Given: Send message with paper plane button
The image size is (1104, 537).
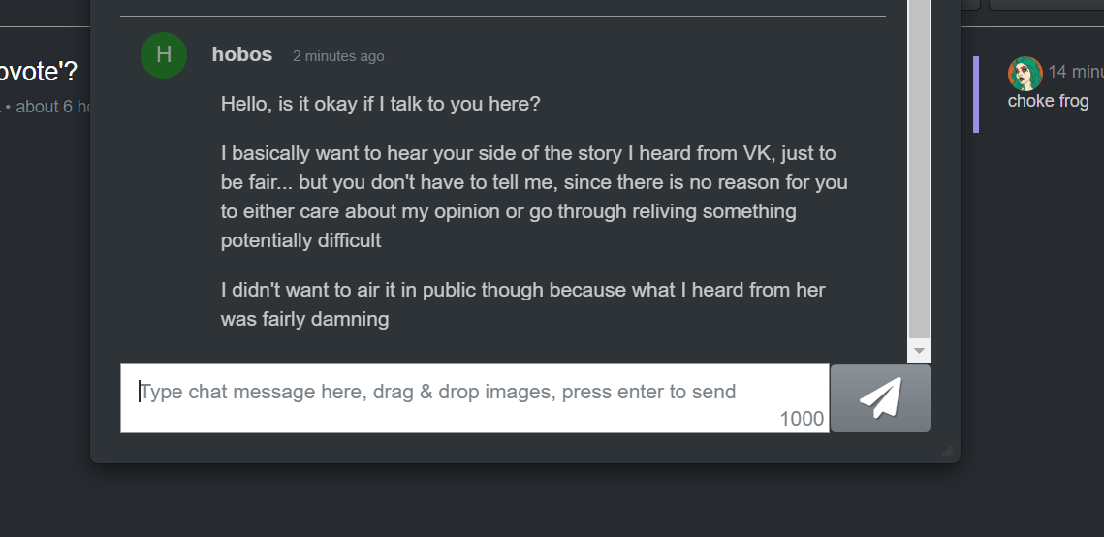Looking at the screenshot, I should [880, 398].
